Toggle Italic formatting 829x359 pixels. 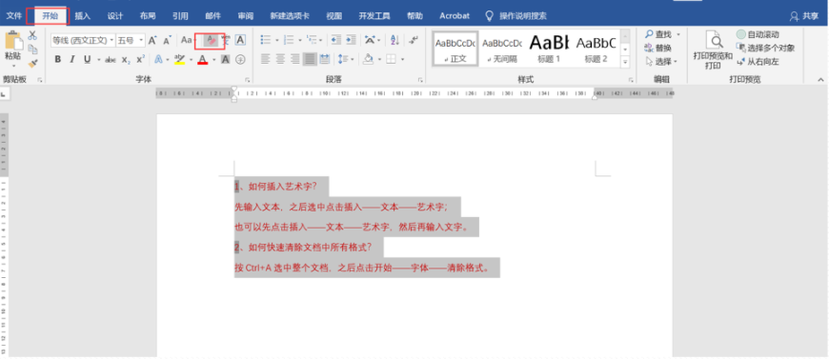(72, 59)
